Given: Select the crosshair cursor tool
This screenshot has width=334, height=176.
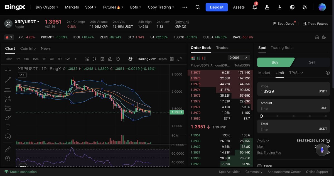Looking at the screenshot, I should click(x=8, y=70).
